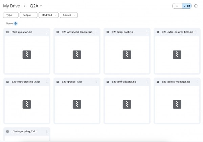Expand the Modified filter dropdown
Screen dimensions: 203x142
48,15
